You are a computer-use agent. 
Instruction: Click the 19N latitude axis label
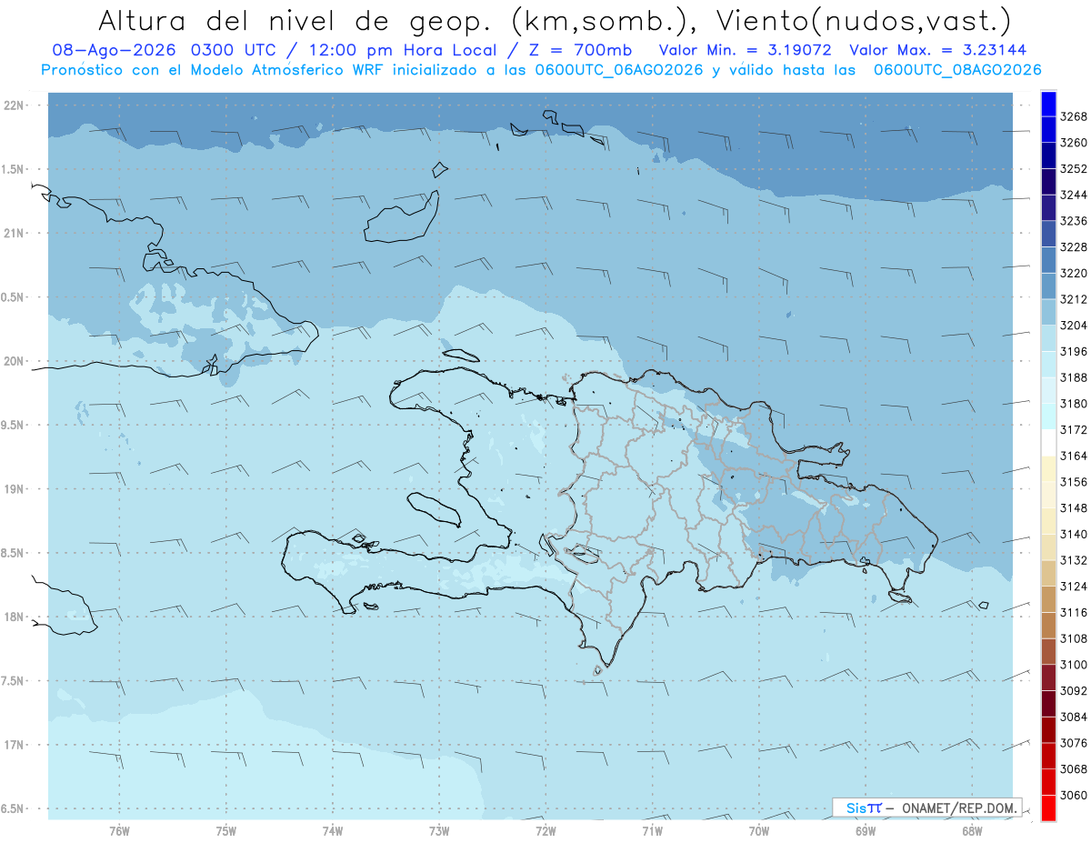click(x=14, y=488)
